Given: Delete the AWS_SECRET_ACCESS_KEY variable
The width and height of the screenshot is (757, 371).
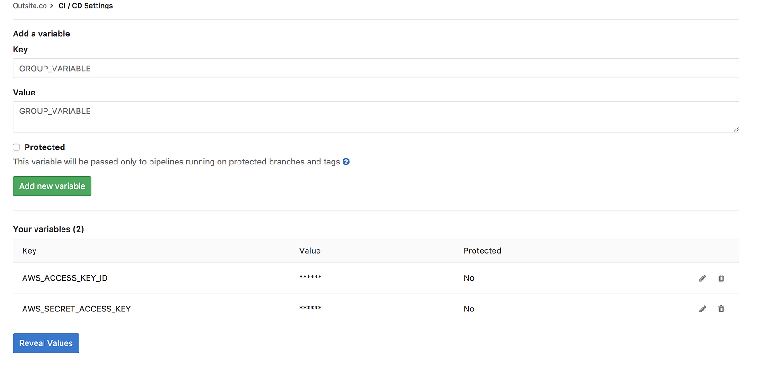Looking at the screenshot, I should coord(721,309).
